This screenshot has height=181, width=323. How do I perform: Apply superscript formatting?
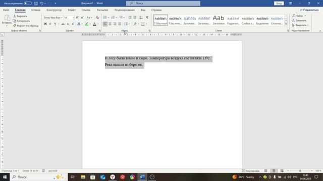pos(73,24)
